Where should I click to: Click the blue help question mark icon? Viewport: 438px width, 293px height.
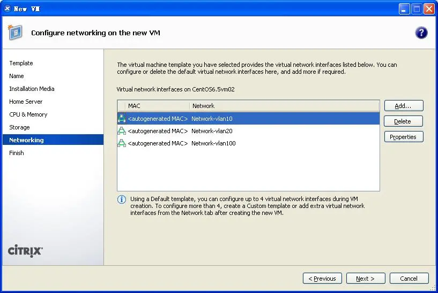click(x=421, y=33)
